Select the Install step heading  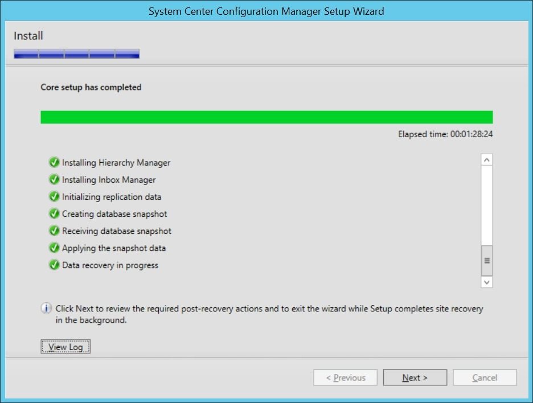pyautogui.click(x=27, y=35)
